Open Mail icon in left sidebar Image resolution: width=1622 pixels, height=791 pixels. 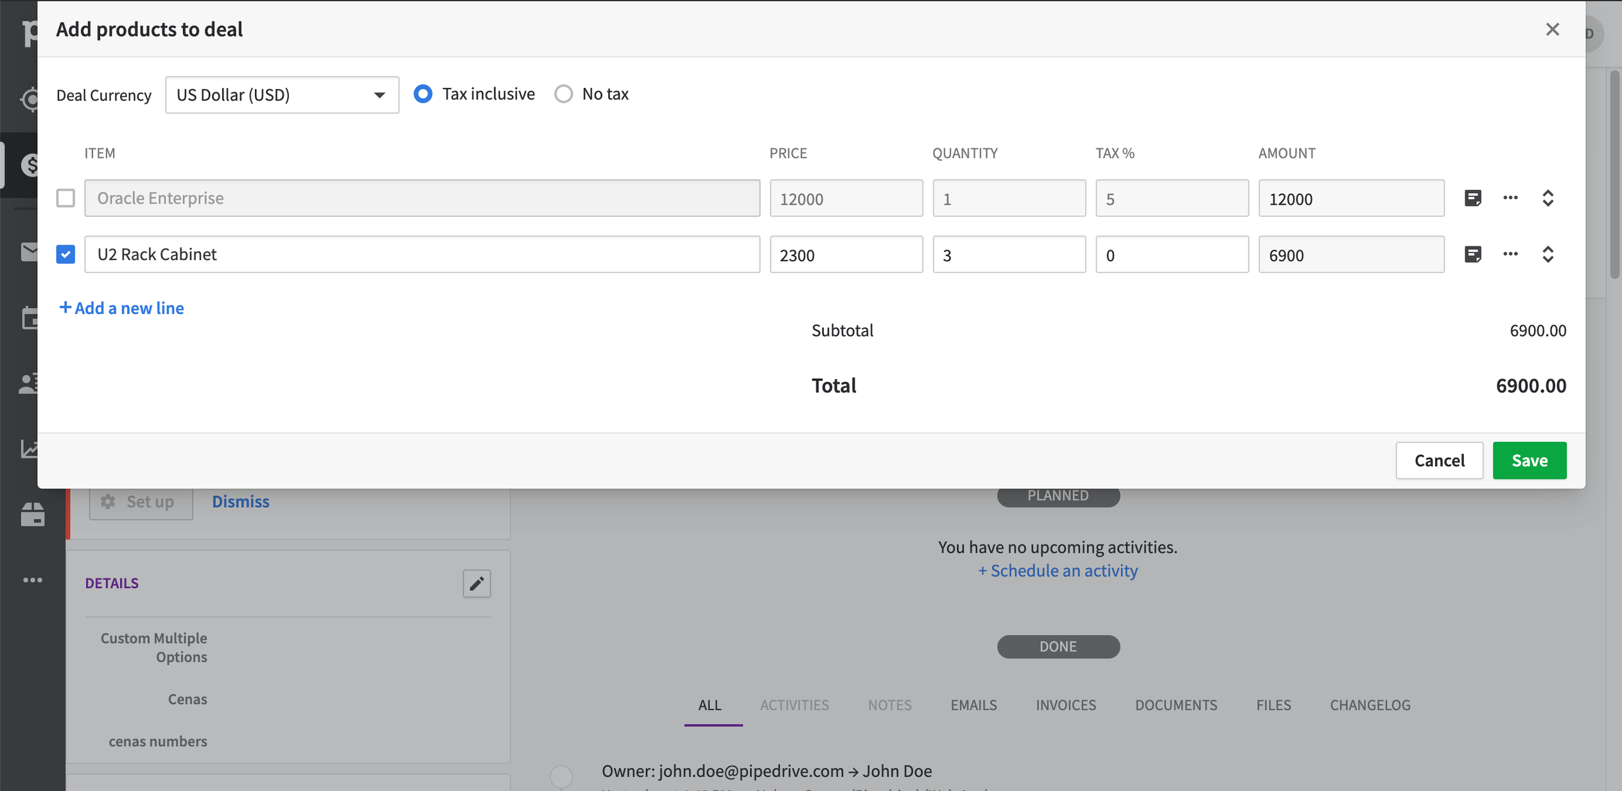click(29, 252)
